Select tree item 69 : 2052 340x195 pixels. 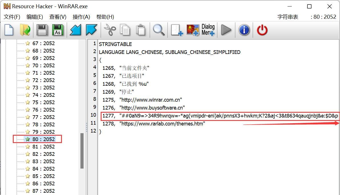tap(43, 58)
